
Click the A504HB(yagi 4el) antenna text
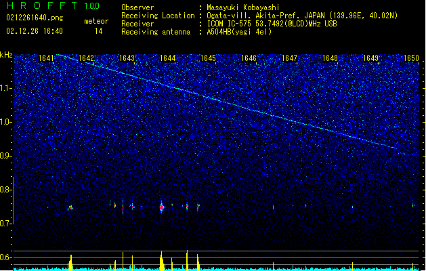tap(239, 32)
